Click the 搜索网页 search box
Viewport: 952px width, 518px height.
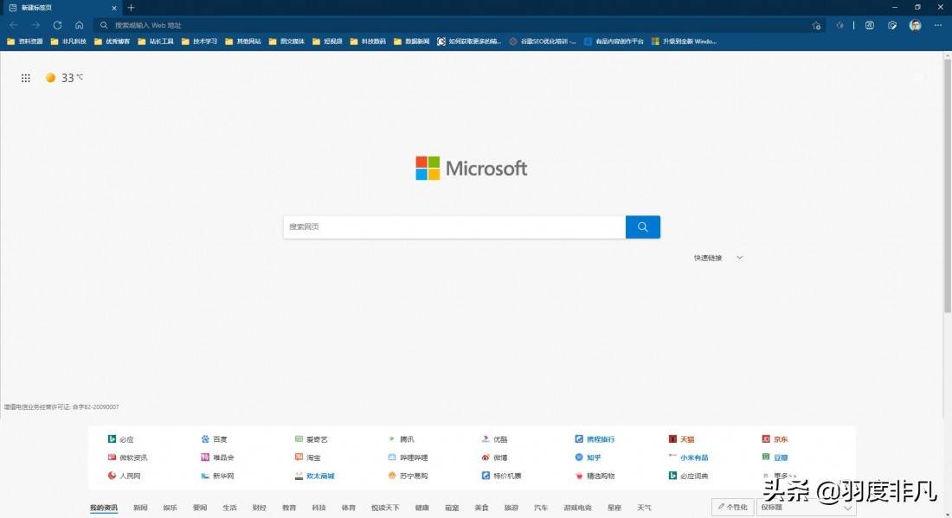click(454, 227)
